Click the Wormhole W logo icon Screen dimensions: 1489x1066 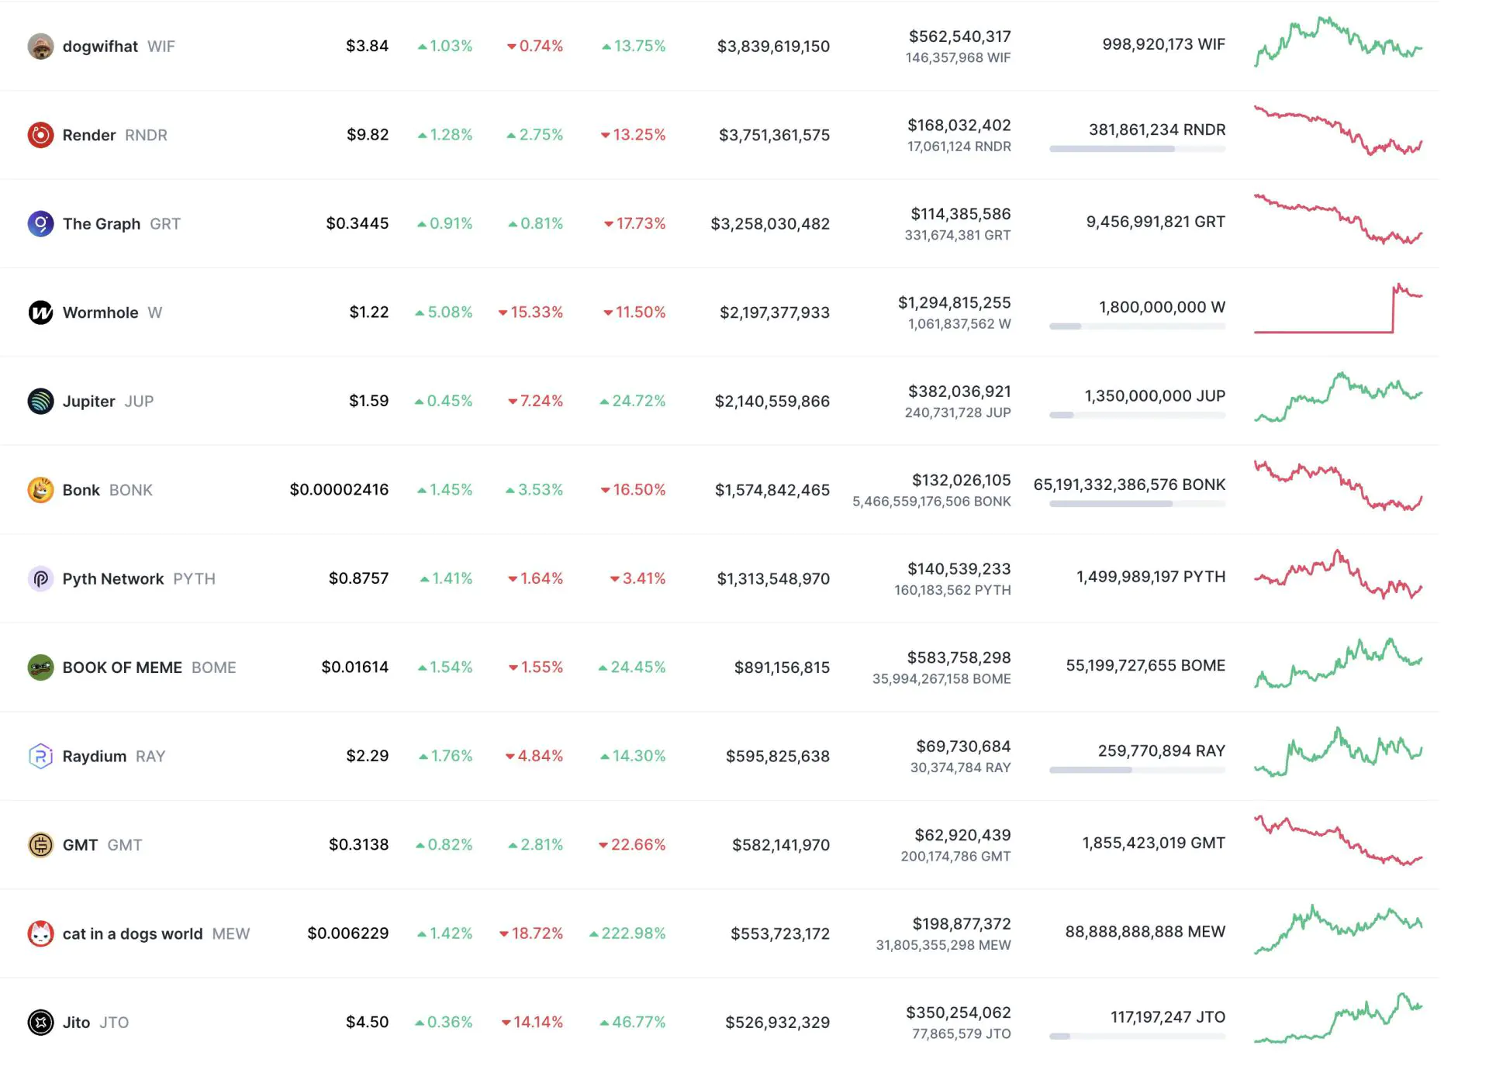click(40, 312)
